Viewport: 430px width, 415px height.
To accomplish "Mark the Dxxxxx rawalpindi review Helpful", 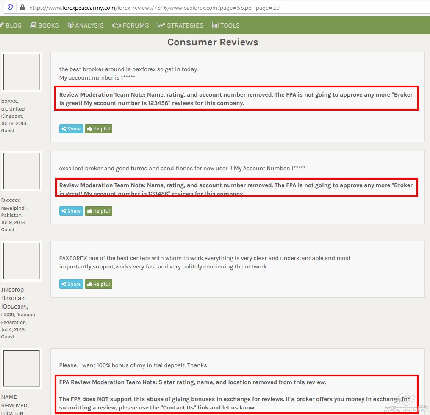I will [98, 211].
